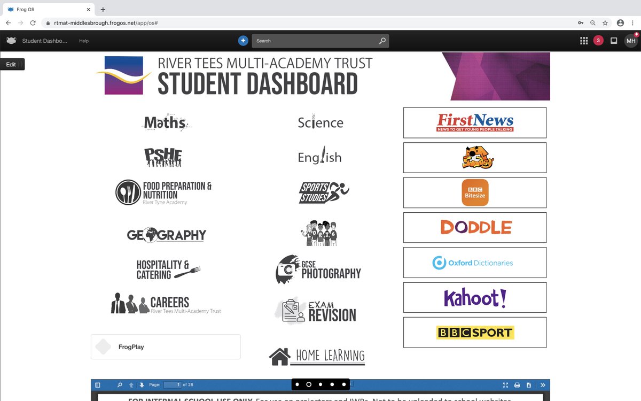Open find in PDF document
This screenshot has height=401, width=641.
tap(120, 385)
